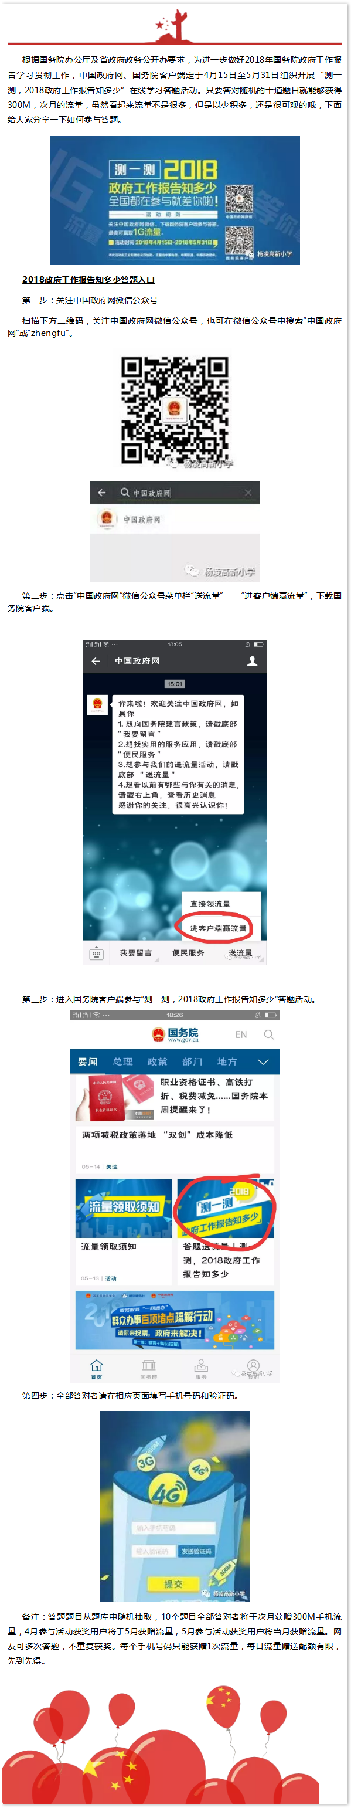Open the 送流量 bottom menu
Screen dimensions: 351x1808
240,953
